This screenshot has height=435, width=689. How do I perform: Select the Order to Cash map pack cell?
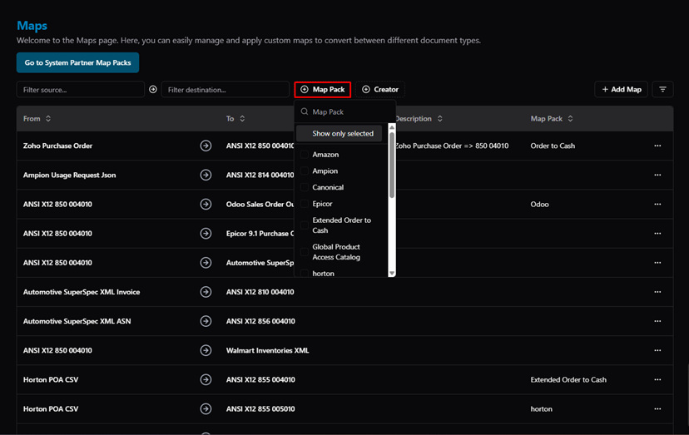click(x=553, y=146)
